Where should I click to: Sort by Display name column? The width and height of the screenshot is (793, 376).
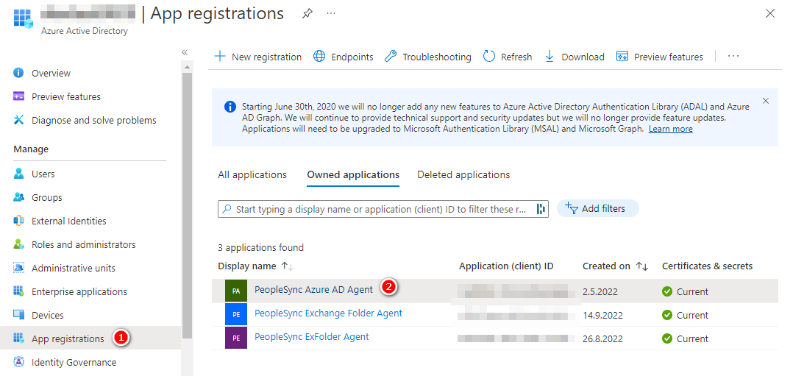point(256,266)
